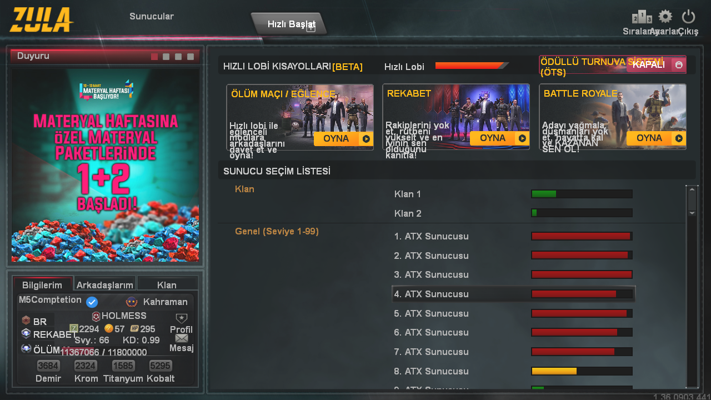Click the gold Z coin icon
The image size is (711, 400).
click(x=109, y=328)
